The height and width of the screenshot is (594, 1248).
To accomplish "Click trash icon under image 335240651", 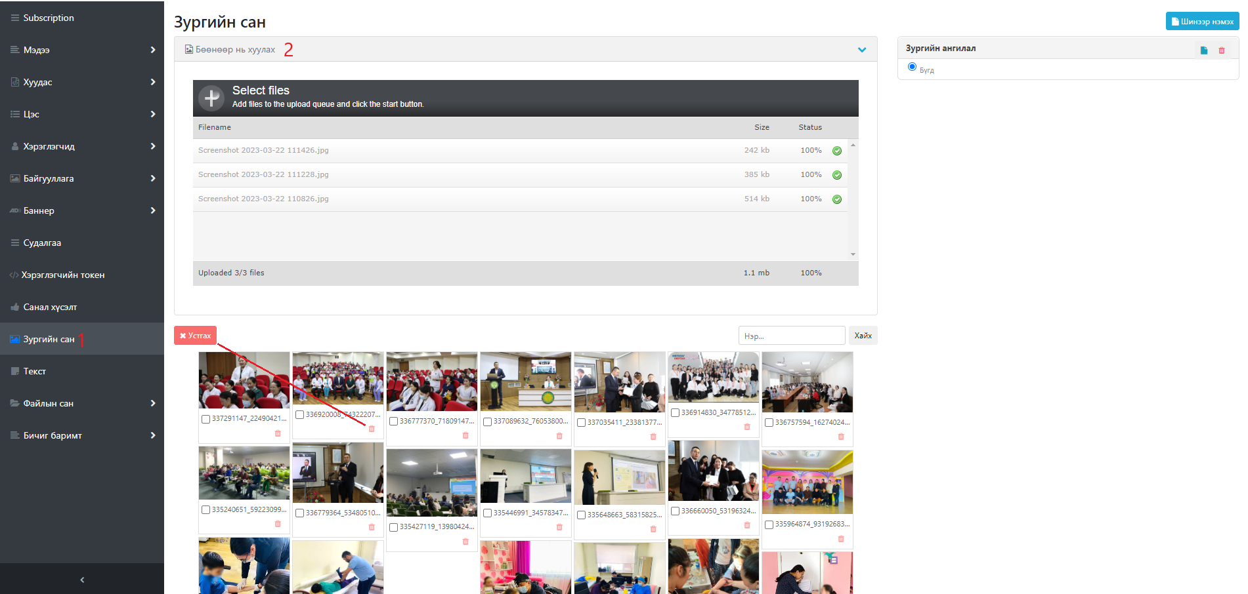I will [x=278, y=524].
